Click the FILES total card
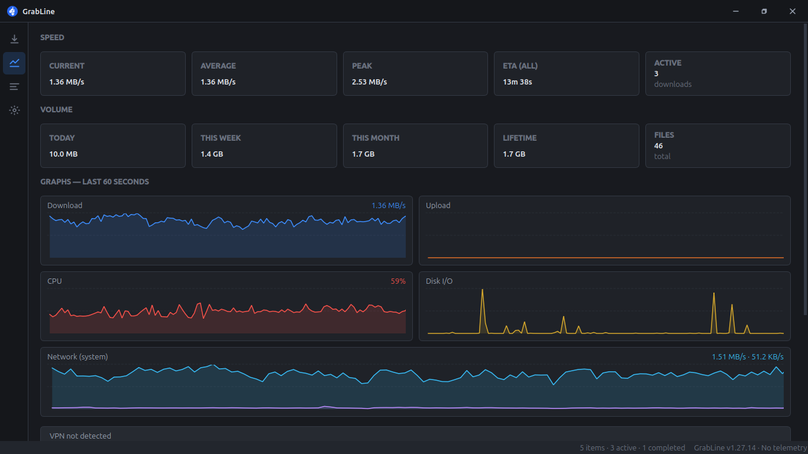The image size is (808, 454). 718,145
